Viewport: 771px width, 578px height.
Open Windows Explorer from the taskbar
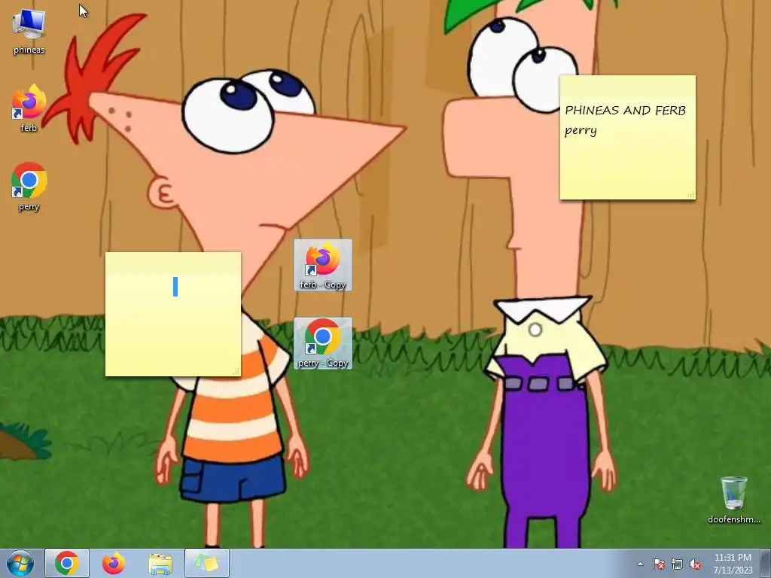tap(160, 563)
